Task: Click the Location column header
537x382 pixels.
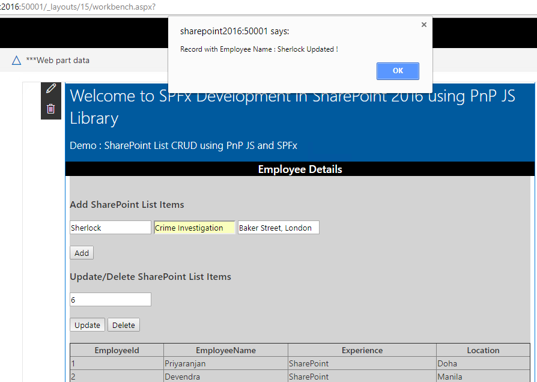Action: pyautogui.click(x=483, y=350)
